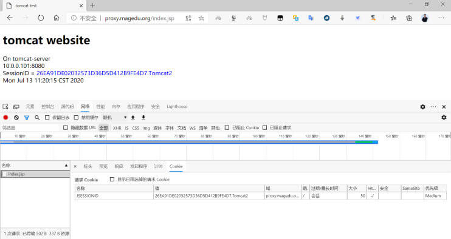Switch to the 元素 DevTools tab

(x=30, y=107)
